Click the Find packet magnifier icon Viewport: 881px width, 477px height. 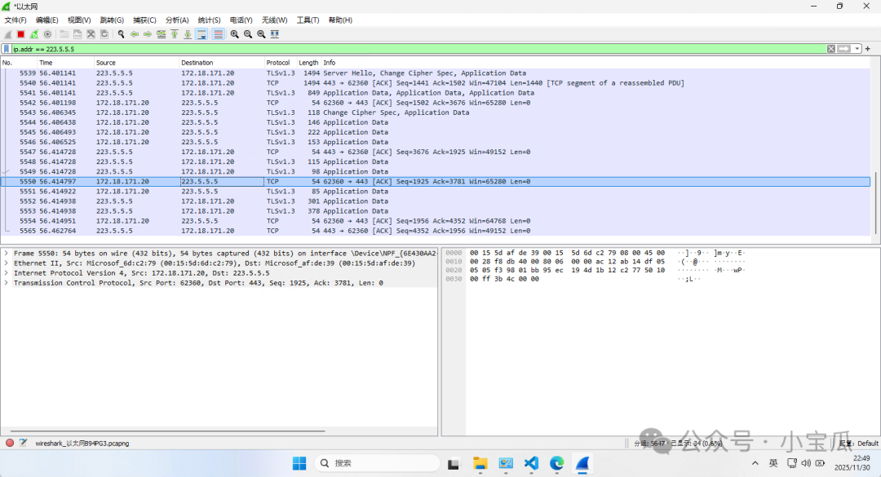tap(121, 34)
